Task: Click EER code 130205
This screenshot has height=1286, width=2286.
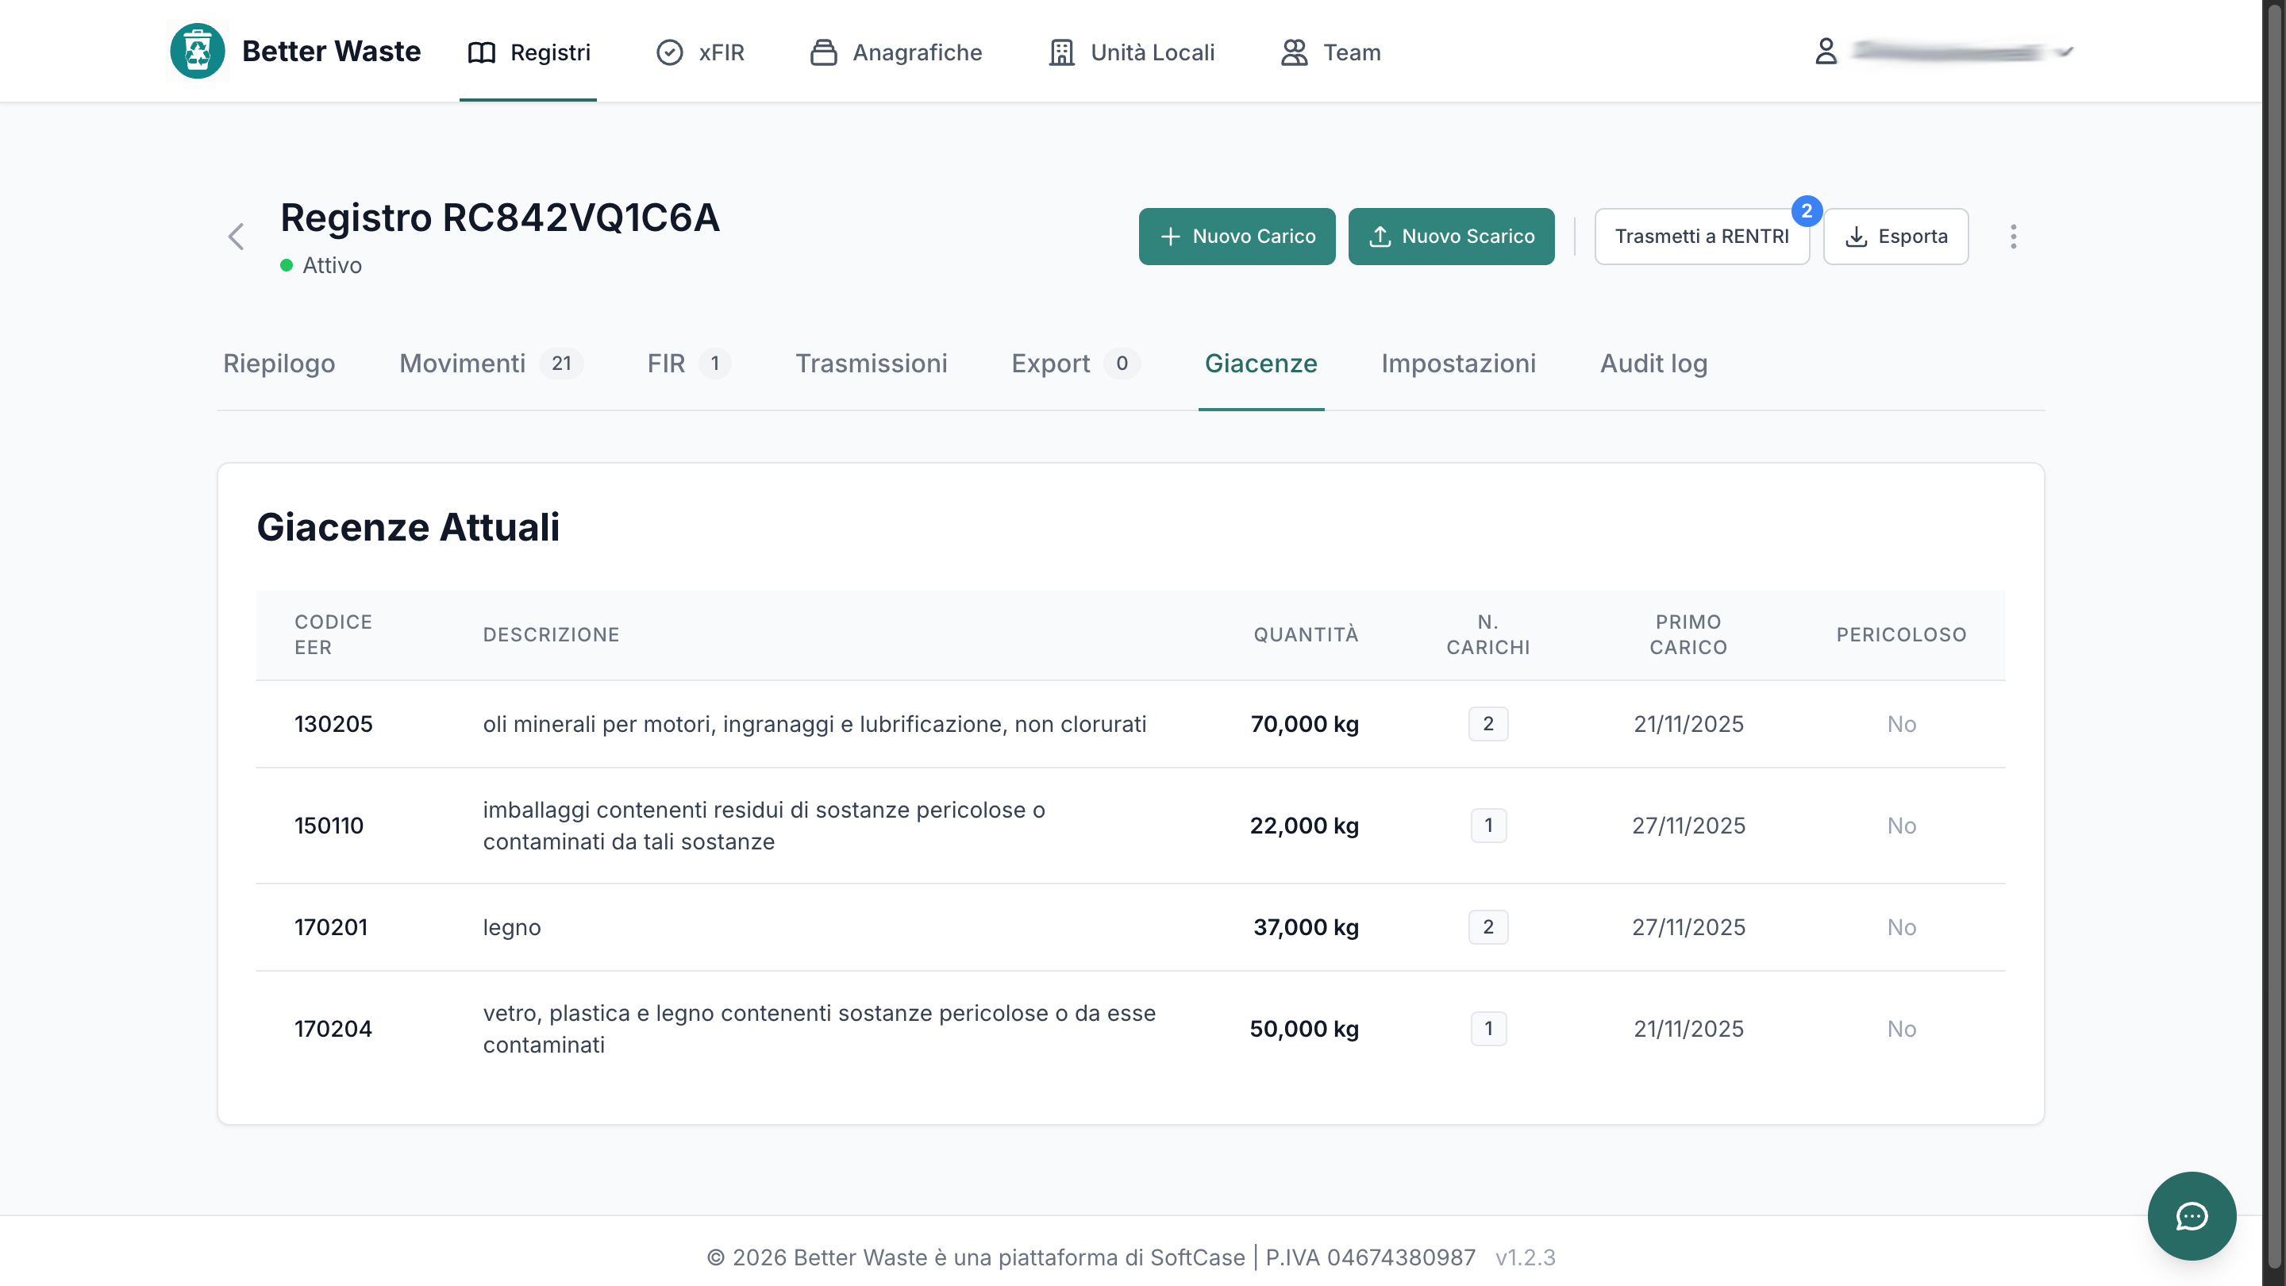Action: click(333, 724)
